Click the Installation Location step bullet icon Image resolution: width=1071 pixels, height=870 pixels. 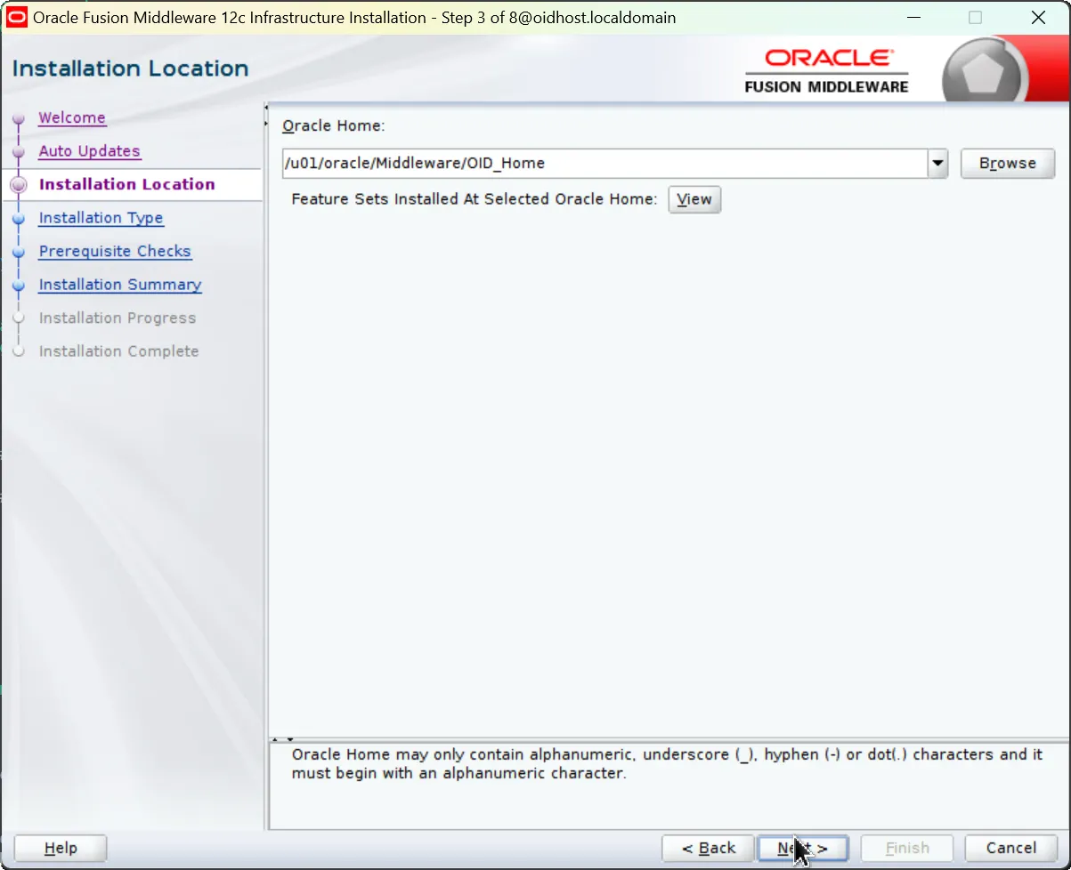click(x=19, y=185)
